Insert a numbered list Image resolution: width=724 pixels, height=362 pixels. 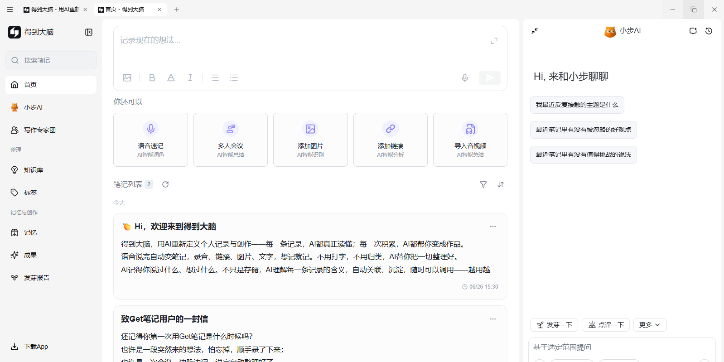[x=215, y=78]
